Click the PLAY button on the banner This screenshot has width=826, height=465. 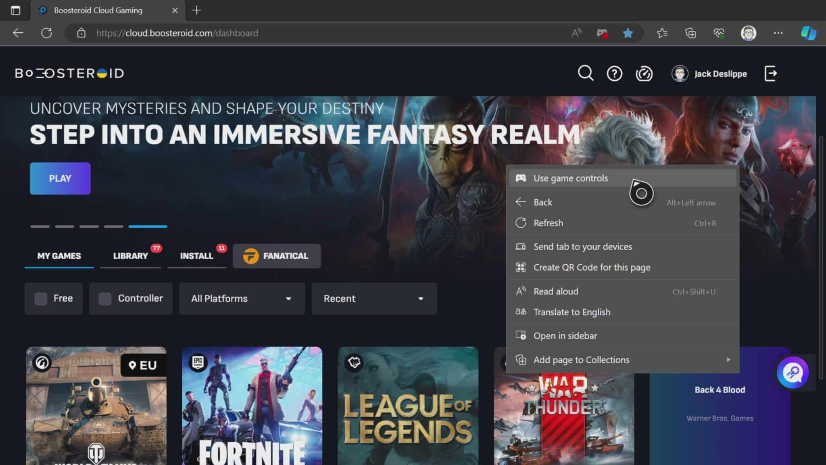60,178
